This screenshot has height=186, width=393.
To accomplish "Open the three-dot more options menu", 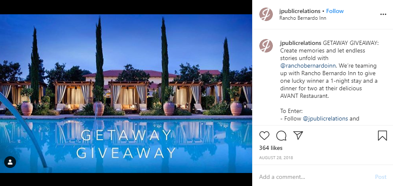I will click(x=383, y=14).
